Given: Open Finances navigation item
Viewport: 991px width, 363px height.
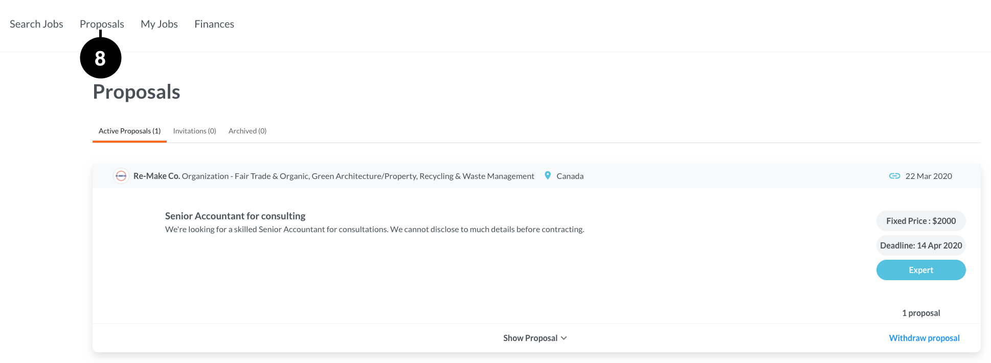Looking at the screenshot, I should [214, 24].
